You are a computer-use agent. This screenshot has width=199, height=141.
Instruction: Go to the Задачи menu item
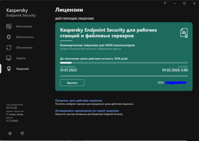tap(21, 58)
